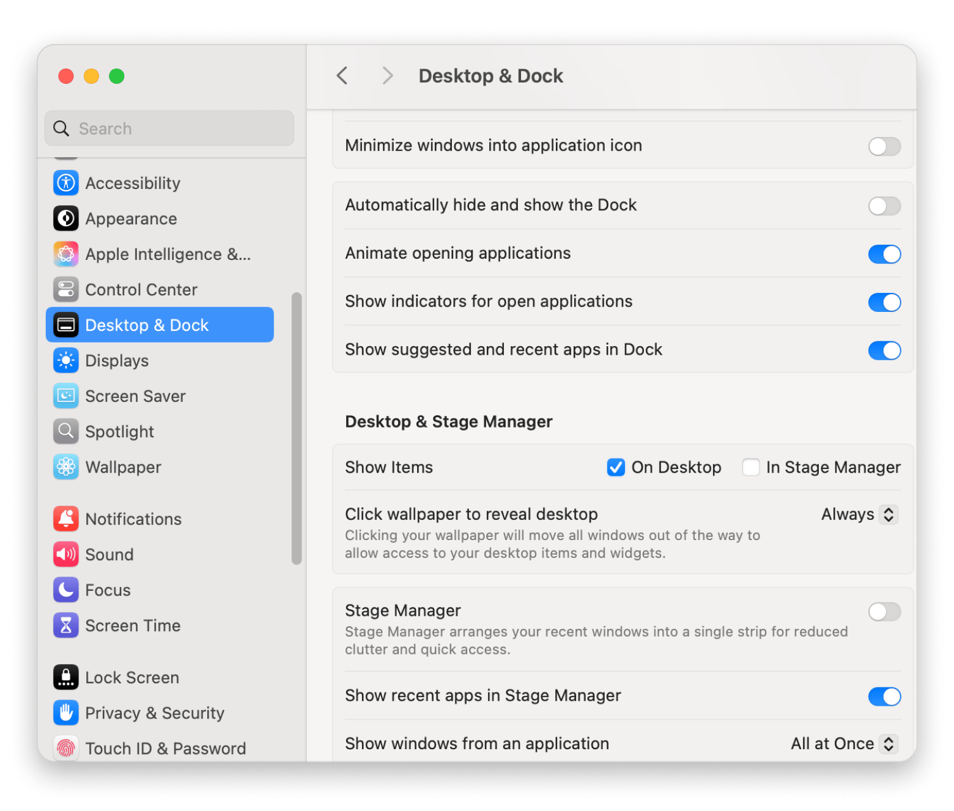Image resolution: width=954 pixels, height=811 pixels.
Task: Open the Click wallpaper 'Always' dropdown
Action: pos(859,514)
